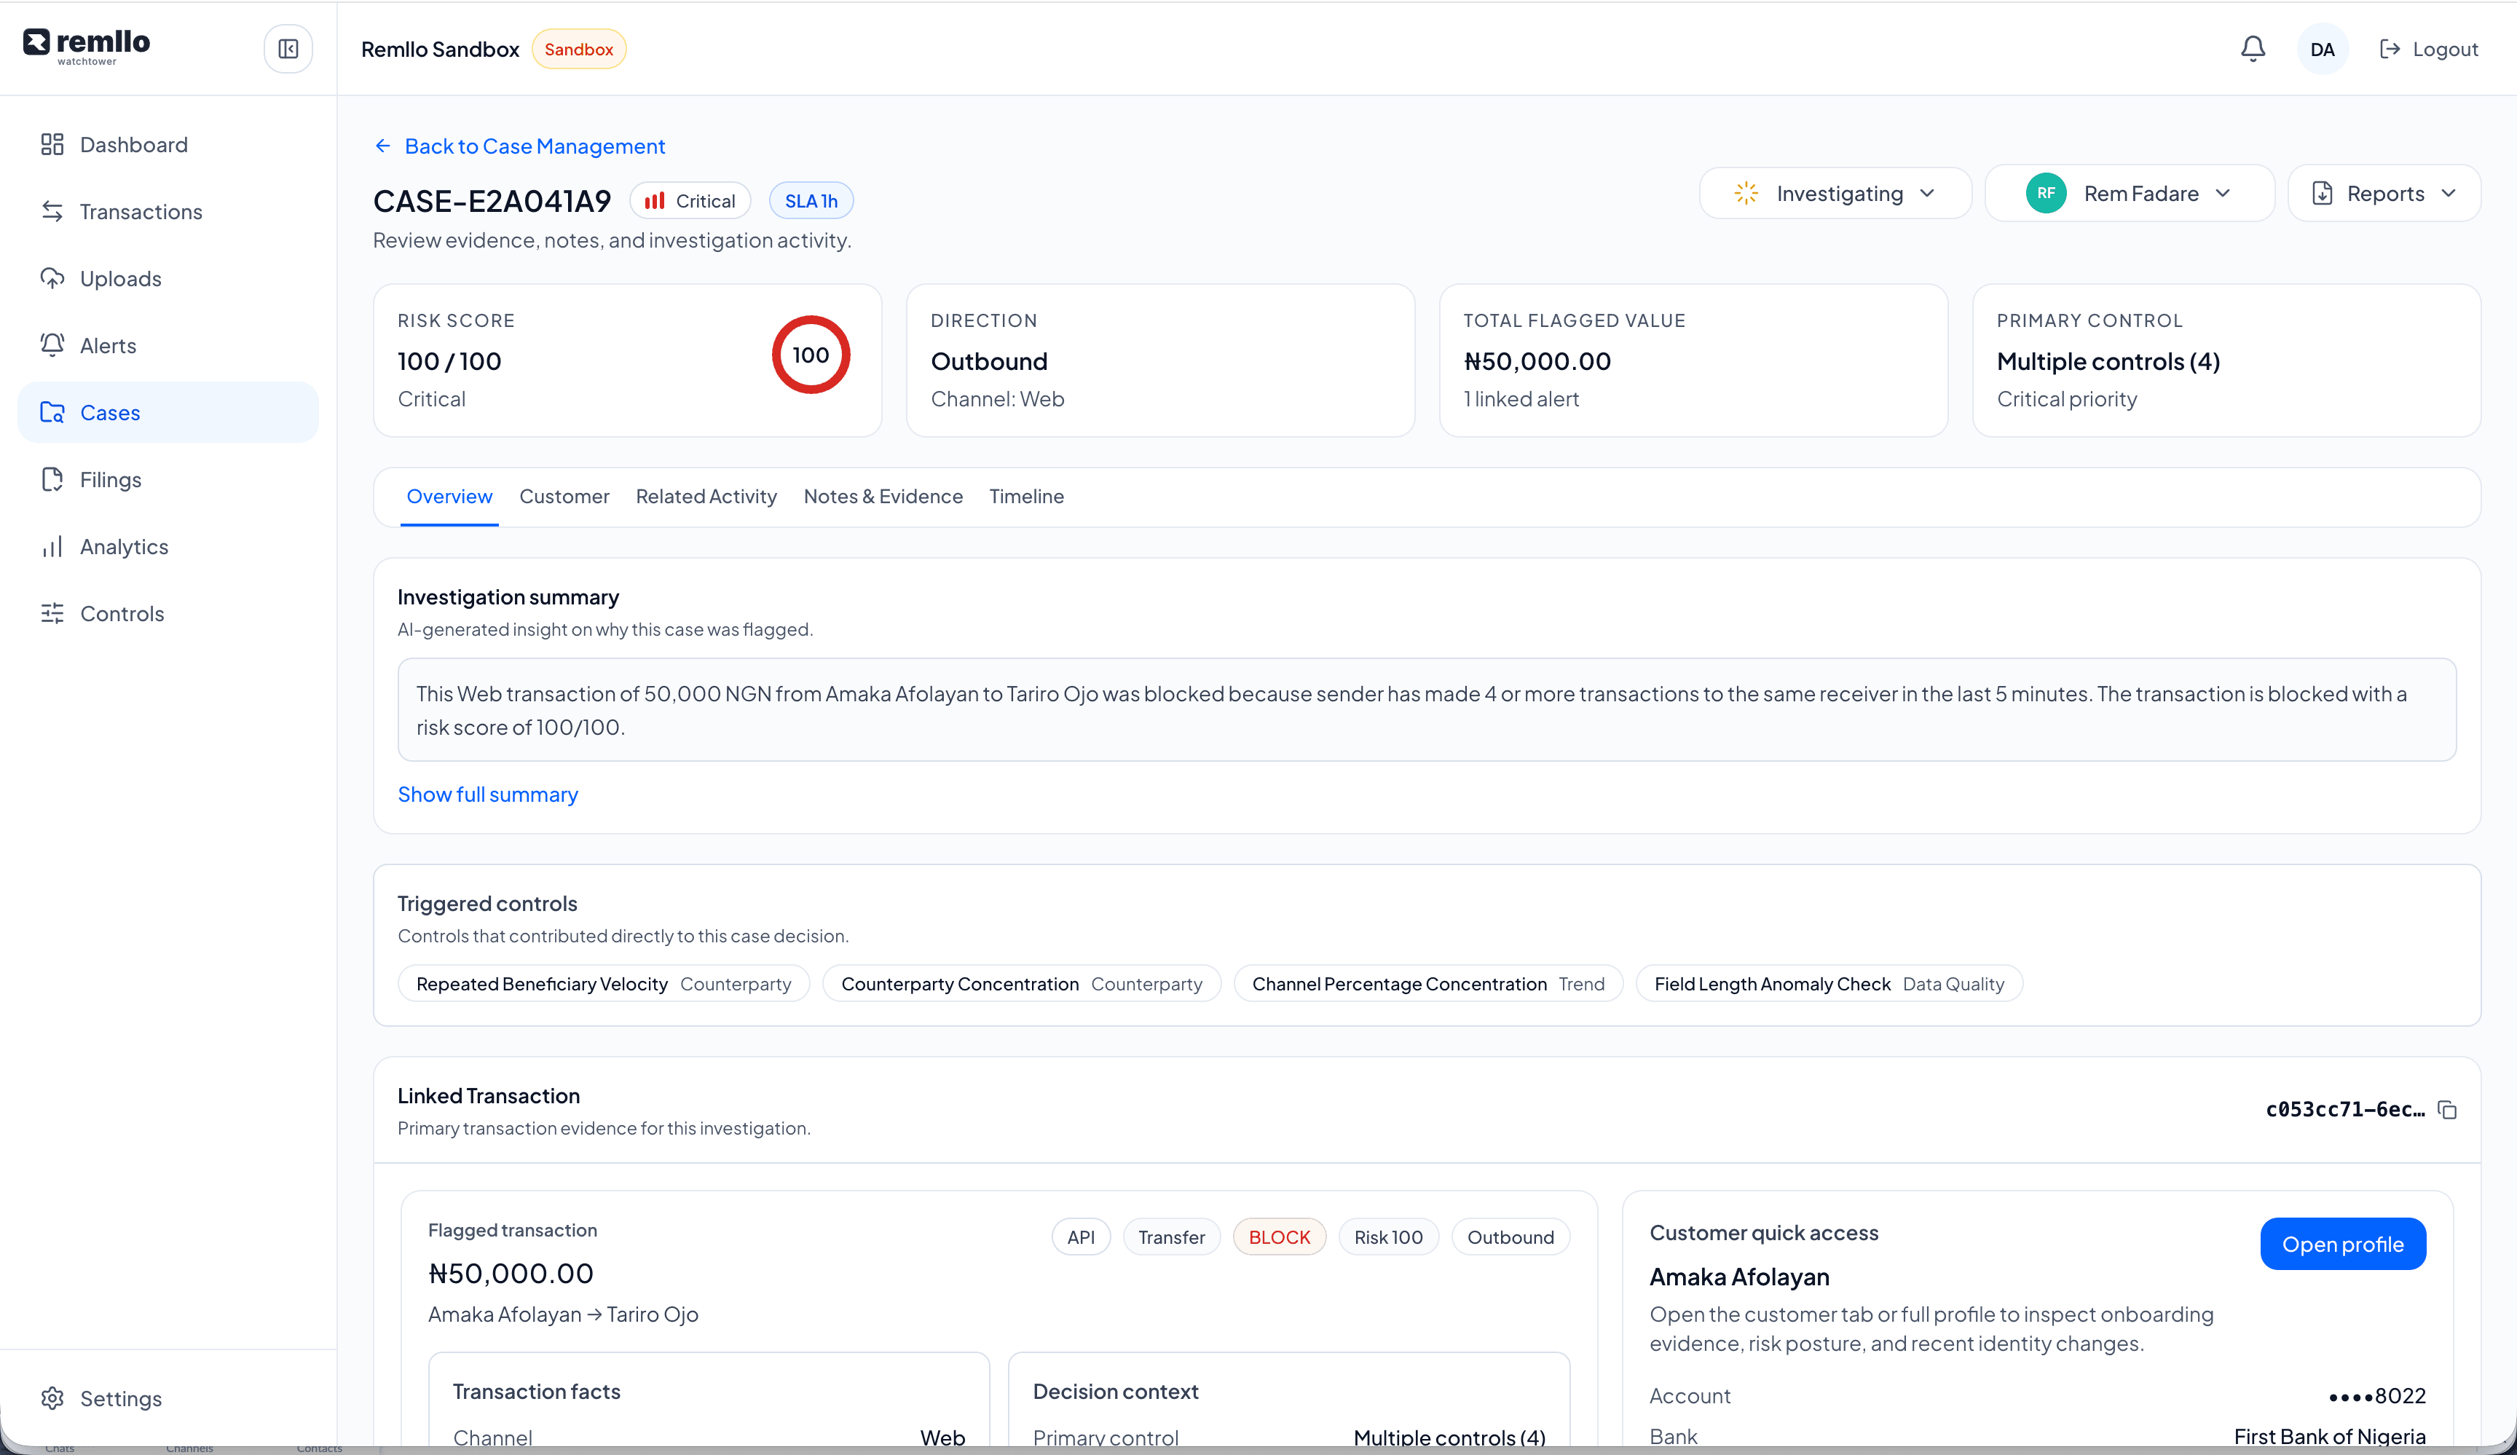
Task: Collapse the sidebar with the panel icon
Action: (x=288, y=49)
